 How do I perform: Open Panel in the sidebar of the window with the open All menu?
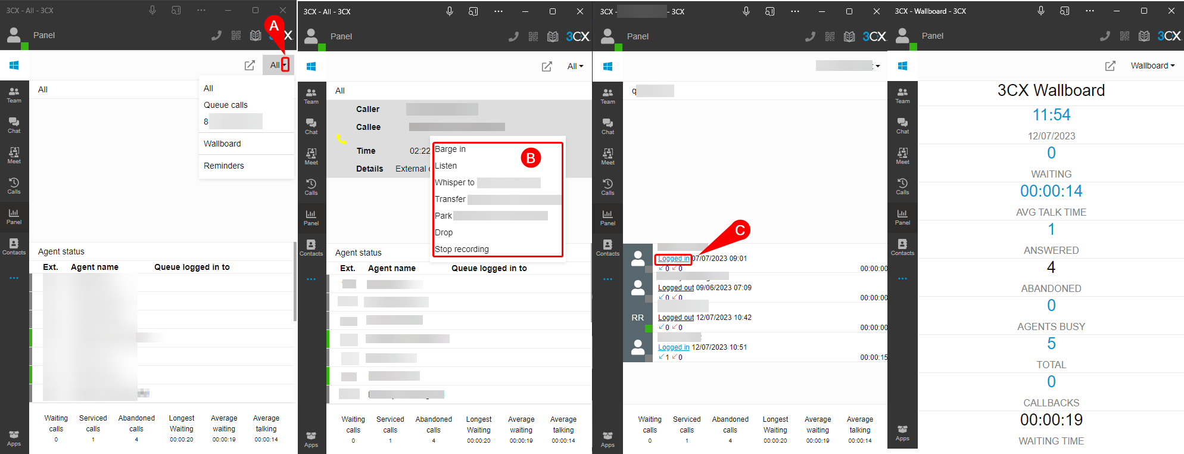click(14, 216)
